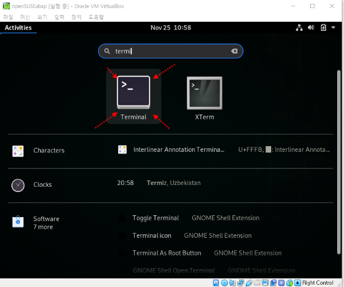This screenshot has height=287, width=344.
Task: Open the Terminal icon extension result
Action: point(152,235)
